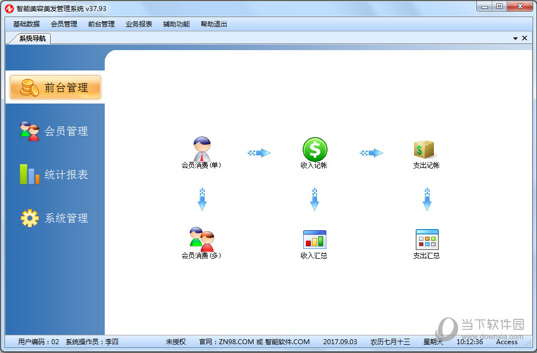This screenshot has width=537, height=353.
Task: Click 用户编码：02 in status bar
Action: click(39, 342)
